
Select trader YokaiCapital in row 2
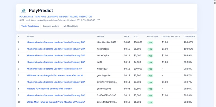pos(103,49)
